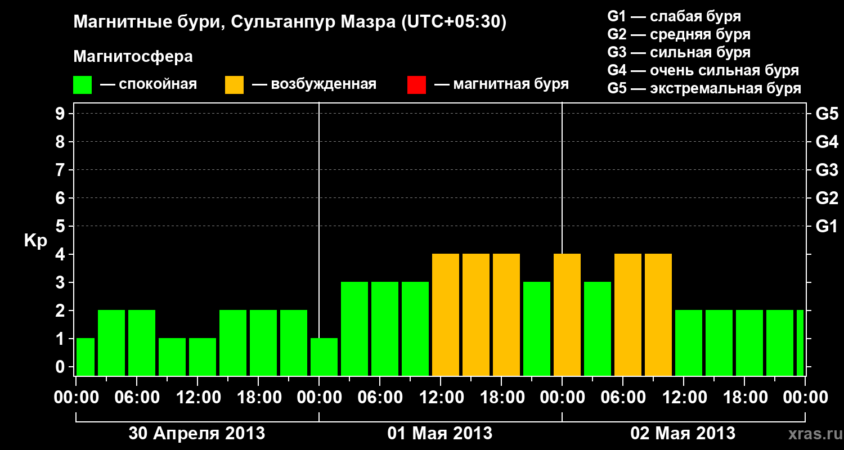
Task: Click the green 'спокойная' legend swatch
Action: [x=83, y=85]
